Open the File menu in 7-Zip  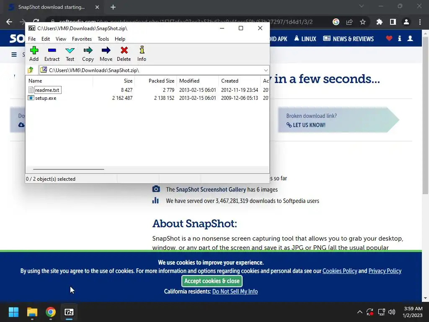(32, 39)
